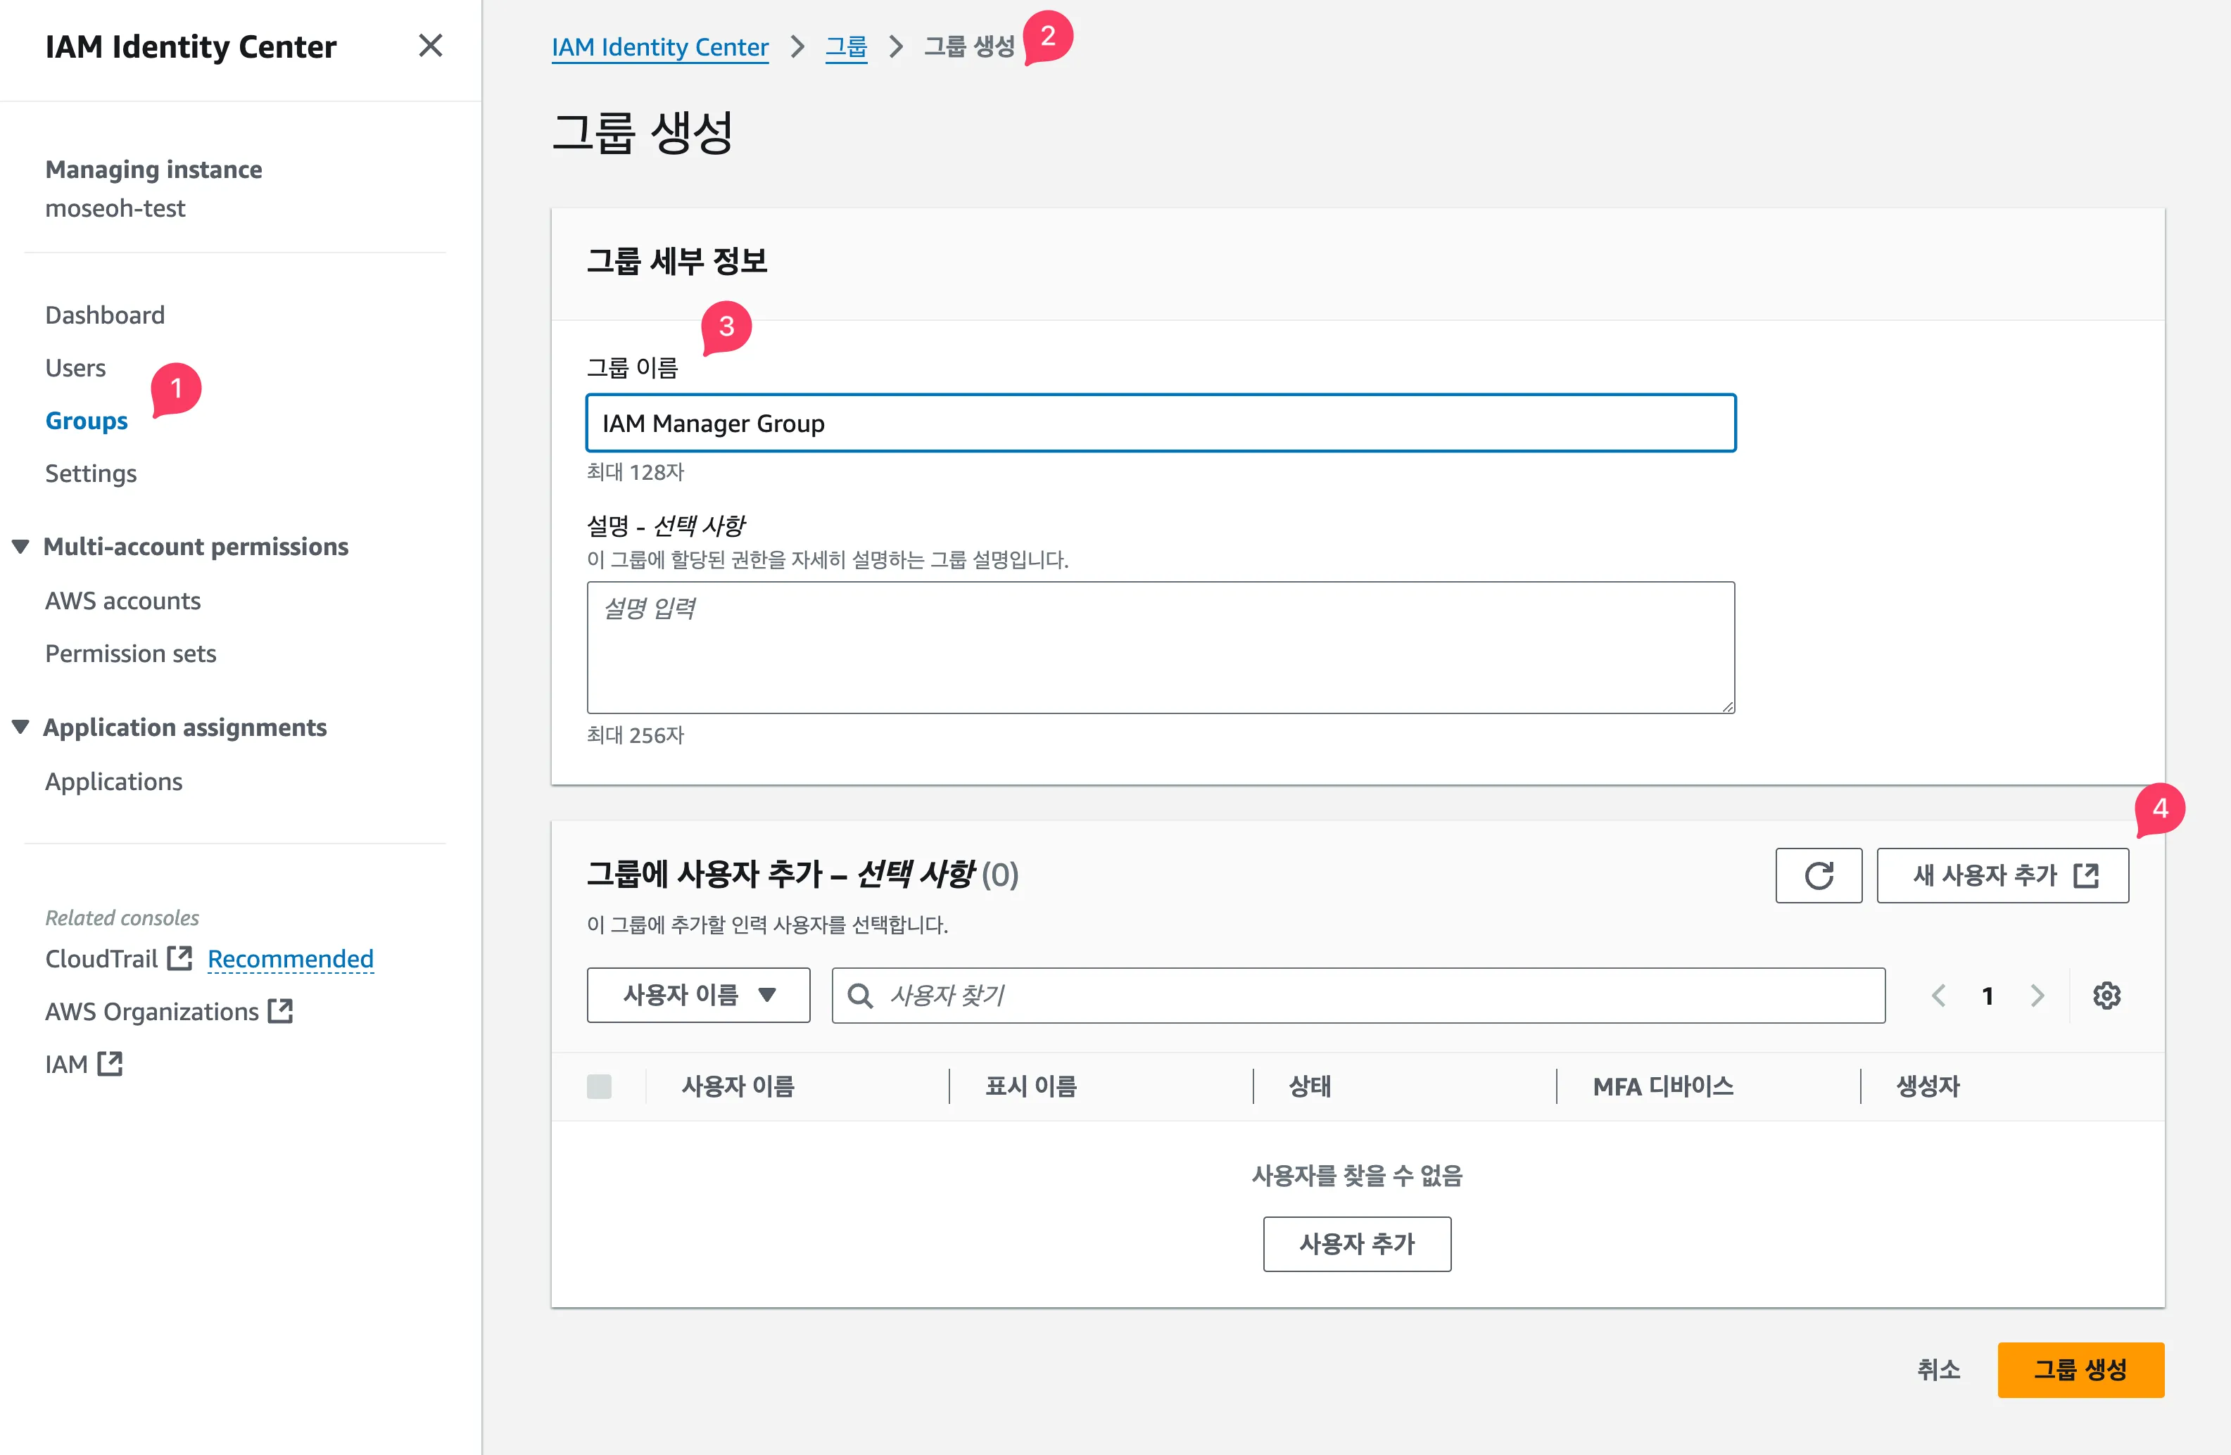Click the 그룹 생성 submit button
Screen dimensions: 2231x1455
[2081, 1368]
